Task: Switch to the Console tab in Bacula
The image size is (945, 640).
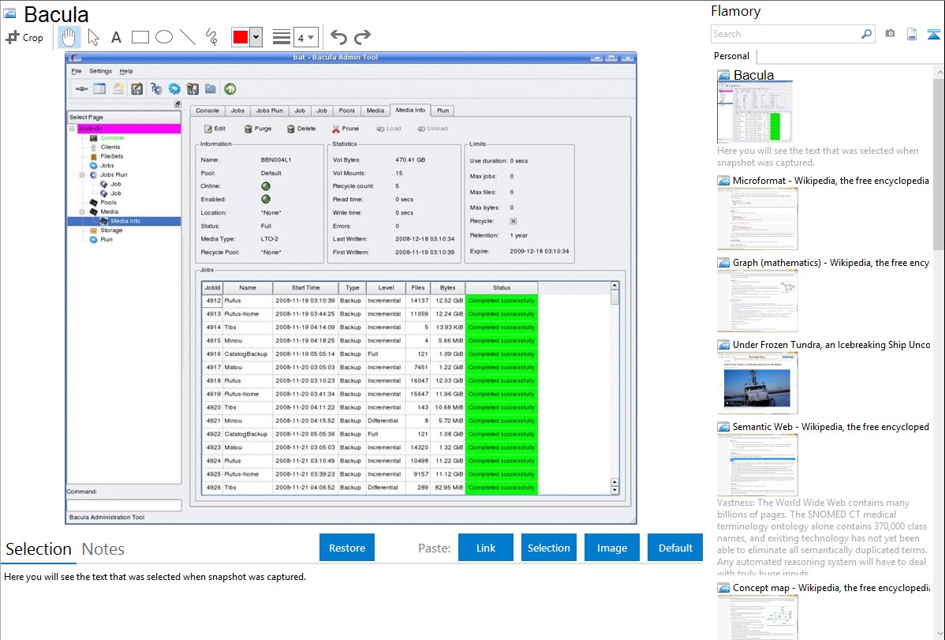Action: [207, 110]
